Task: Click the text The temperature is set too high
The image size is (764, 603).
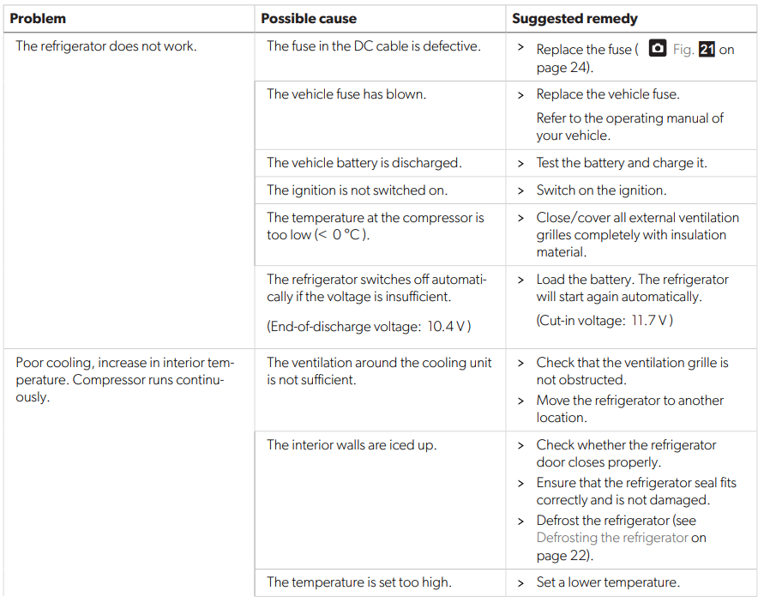Action: point(358,582)
